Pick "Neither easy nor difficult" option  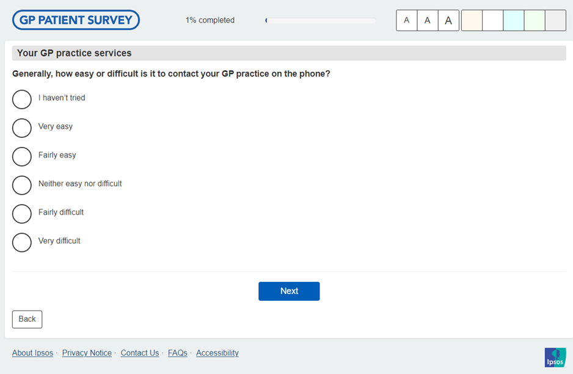coord(22,185)
